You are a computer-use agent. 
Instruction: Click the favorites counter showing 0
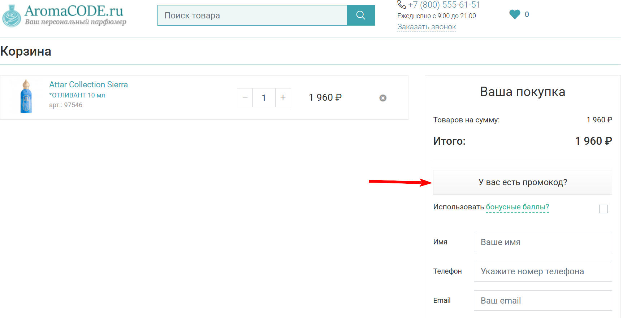[527, 14]
